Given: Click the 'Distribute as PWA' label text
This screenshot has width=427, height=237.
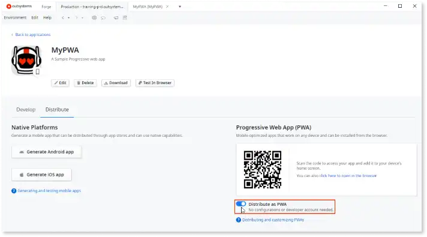Looking at the screenshot, I should pos(267,204).
